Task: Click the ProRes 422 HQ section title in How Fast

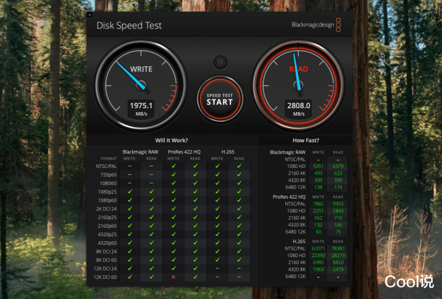Action: tap(289, 197)
